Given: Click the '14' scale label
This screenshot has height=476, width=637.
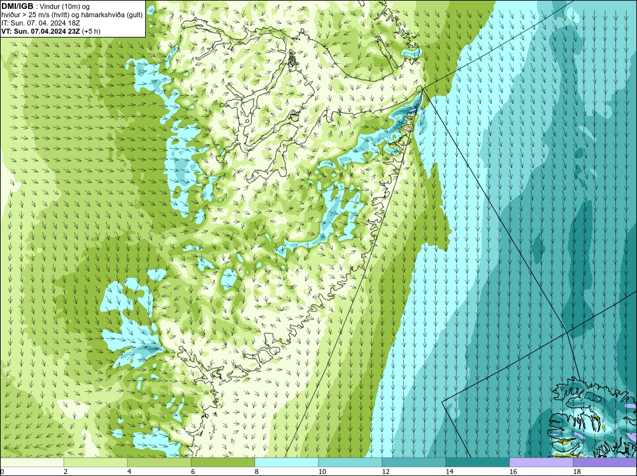Looking at the screenshot, I should point(449,472).
